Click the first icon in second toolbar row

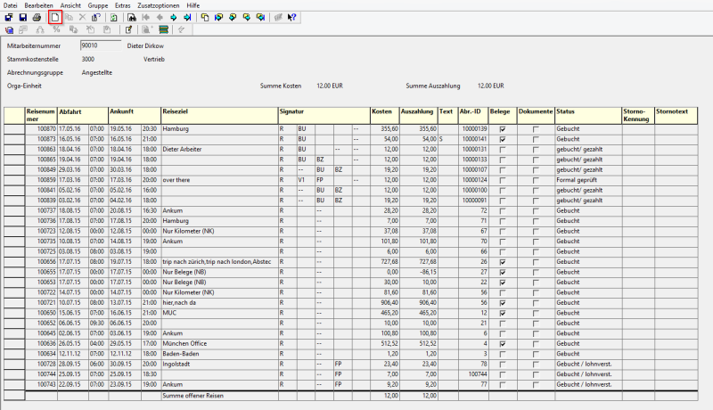tap(9, 30)
